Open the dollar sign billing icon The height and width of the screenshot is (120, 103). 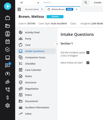point(7,97)
